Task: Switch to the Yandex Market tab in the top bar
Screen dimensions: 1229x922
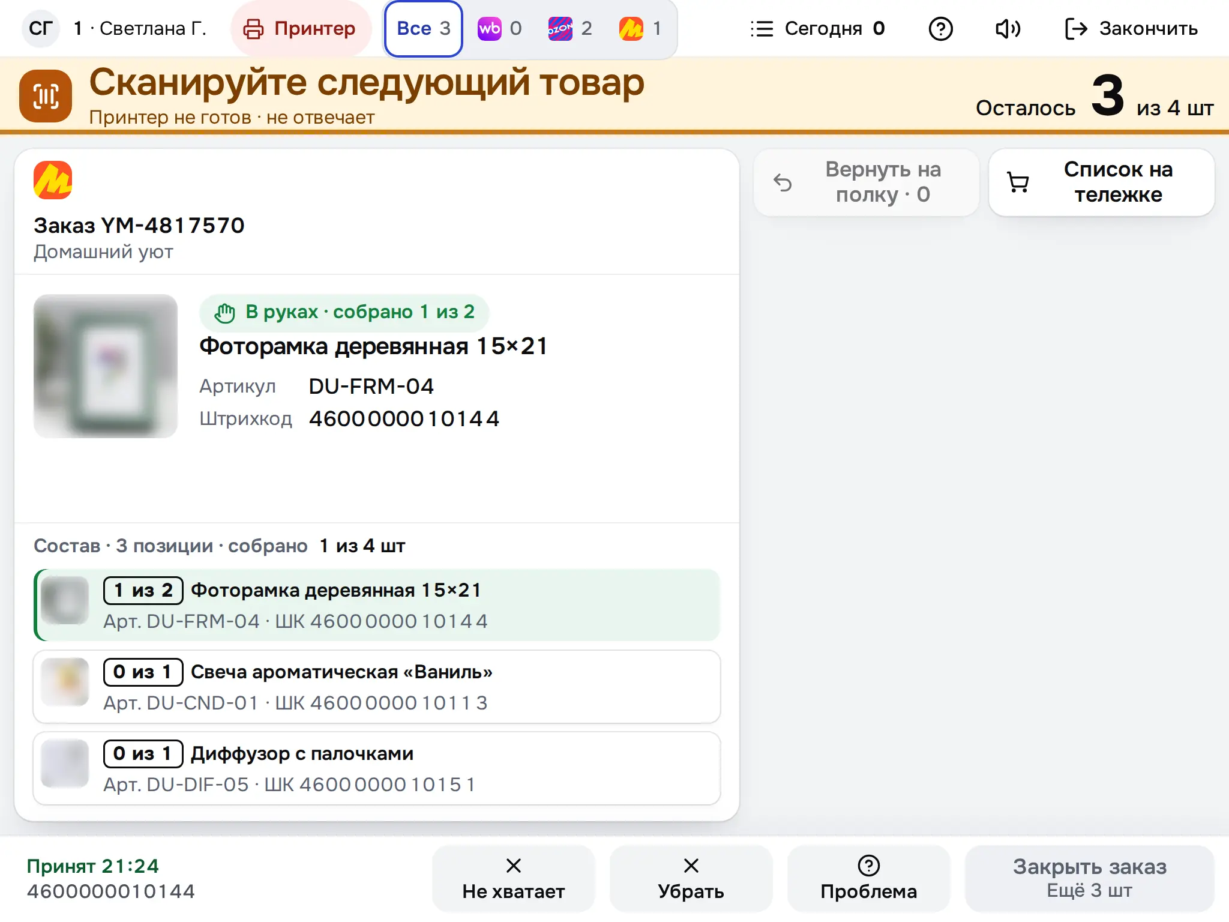Action: pos(641,28)
